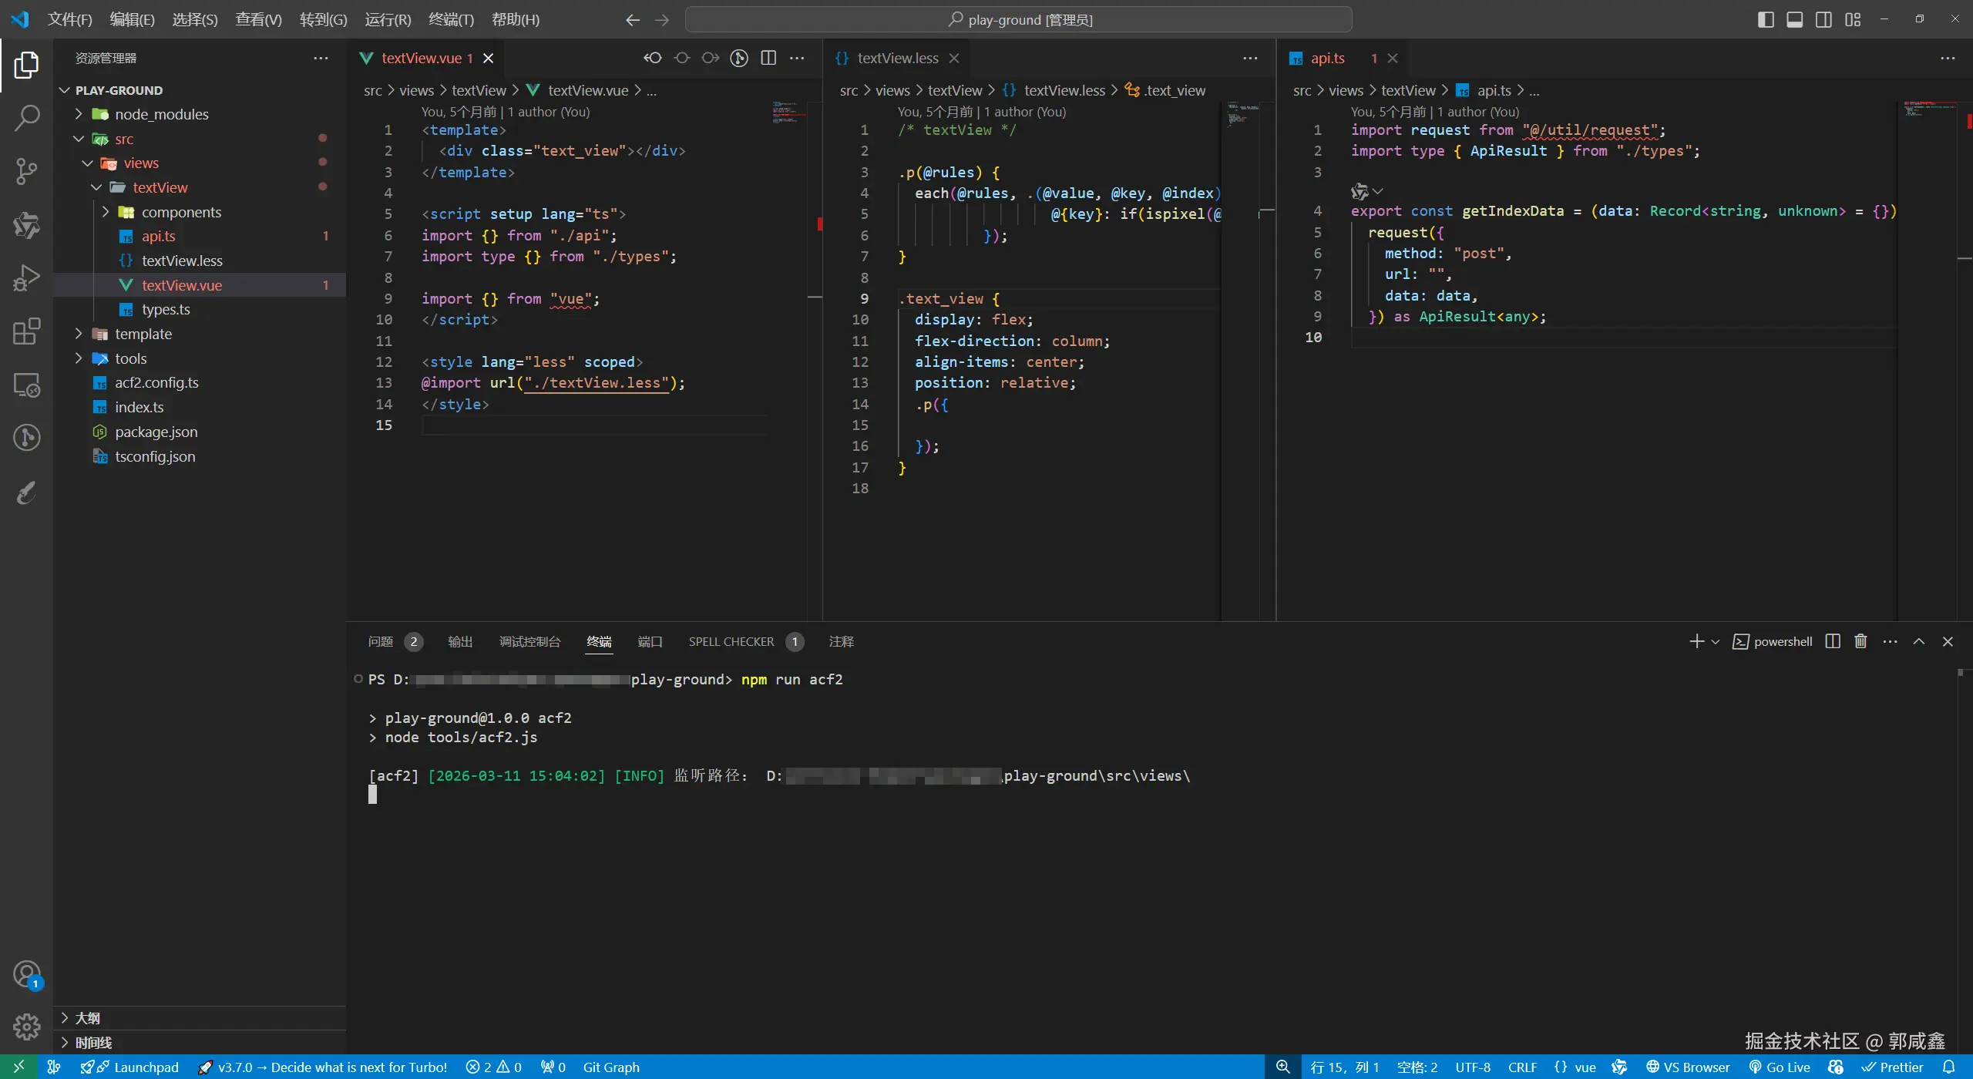
Task: Click Git Graph in the status bar
Action: point(610,1067)
